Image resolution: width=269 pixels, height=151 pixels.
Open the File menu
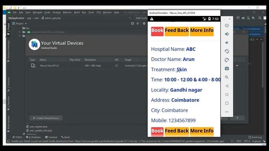click(x=15, y=13)
